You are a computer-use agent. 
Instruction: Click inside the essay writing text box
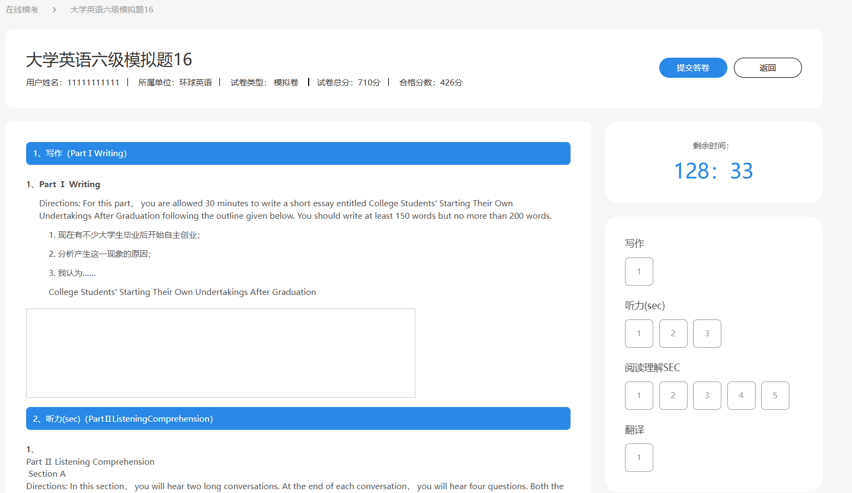coord(220,353)
